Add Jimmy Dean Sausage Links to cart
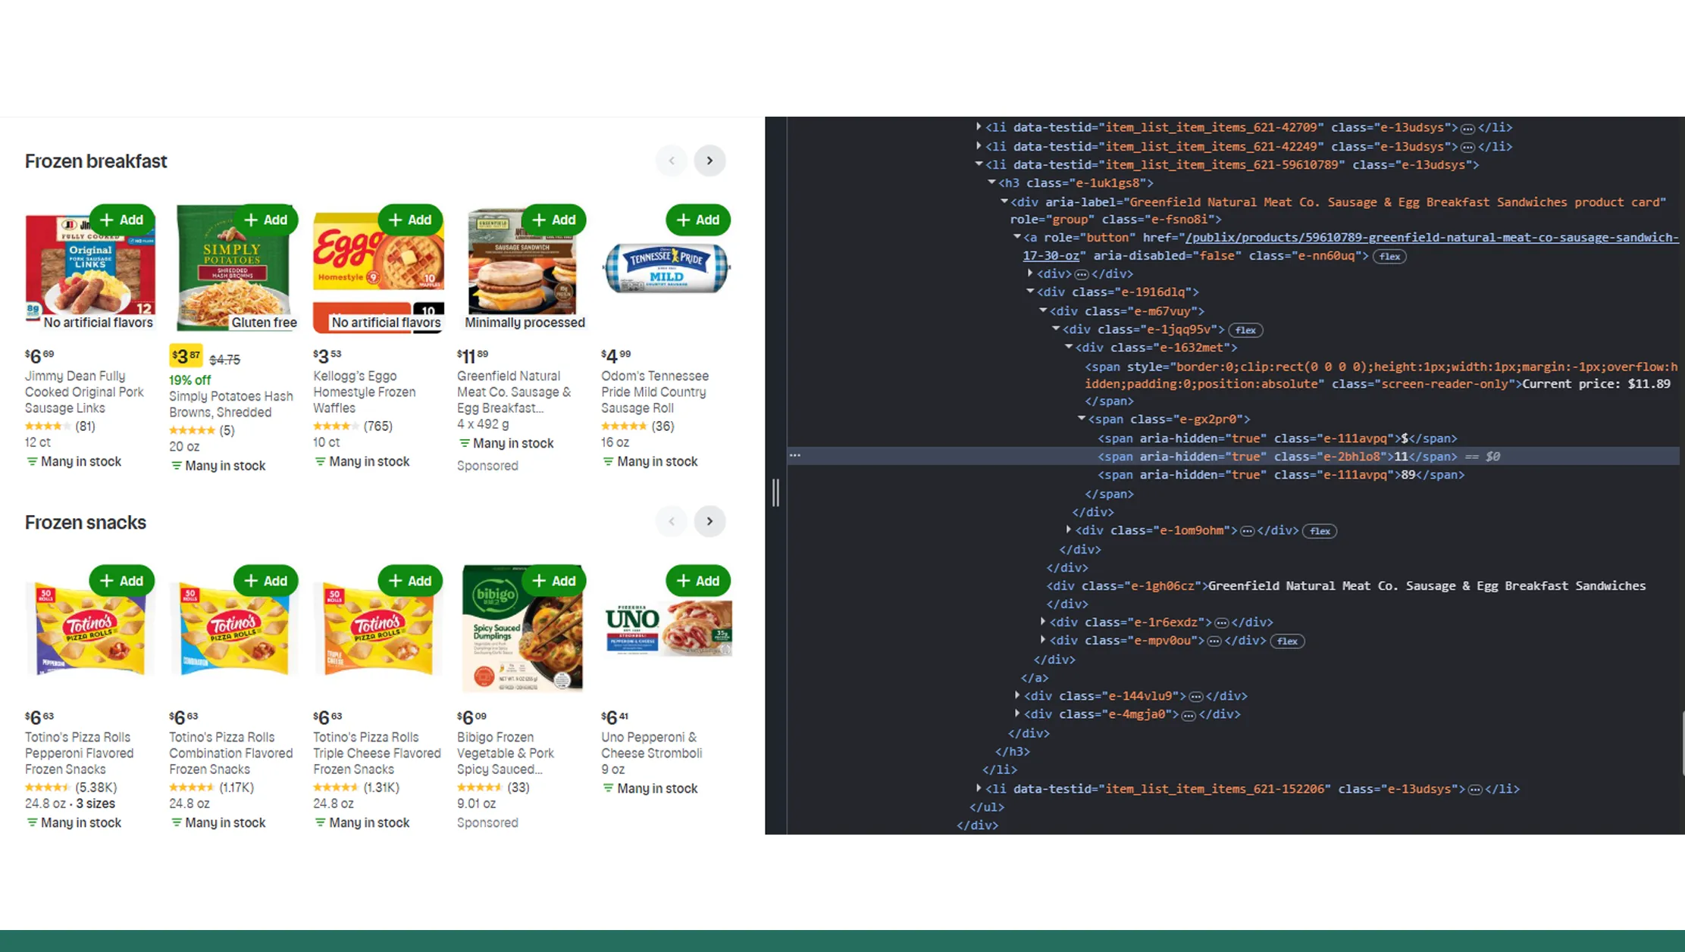The height and width of the screenshot is (952, 1685). coord(121,220)
